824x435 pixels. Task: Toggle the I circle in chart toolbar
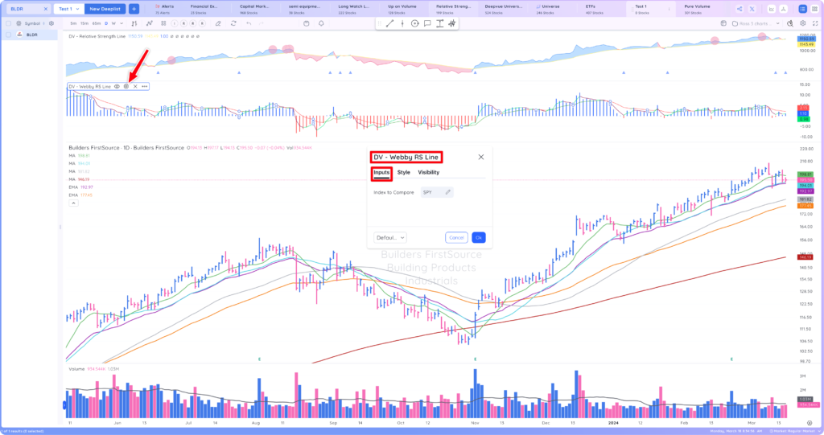(175, 23)
